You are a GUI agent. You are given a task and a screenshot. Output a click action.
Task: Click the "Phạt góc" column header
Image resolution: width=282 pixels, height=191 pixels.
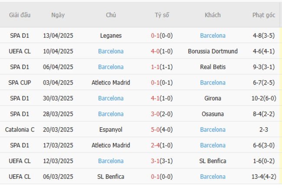(264, 15)
